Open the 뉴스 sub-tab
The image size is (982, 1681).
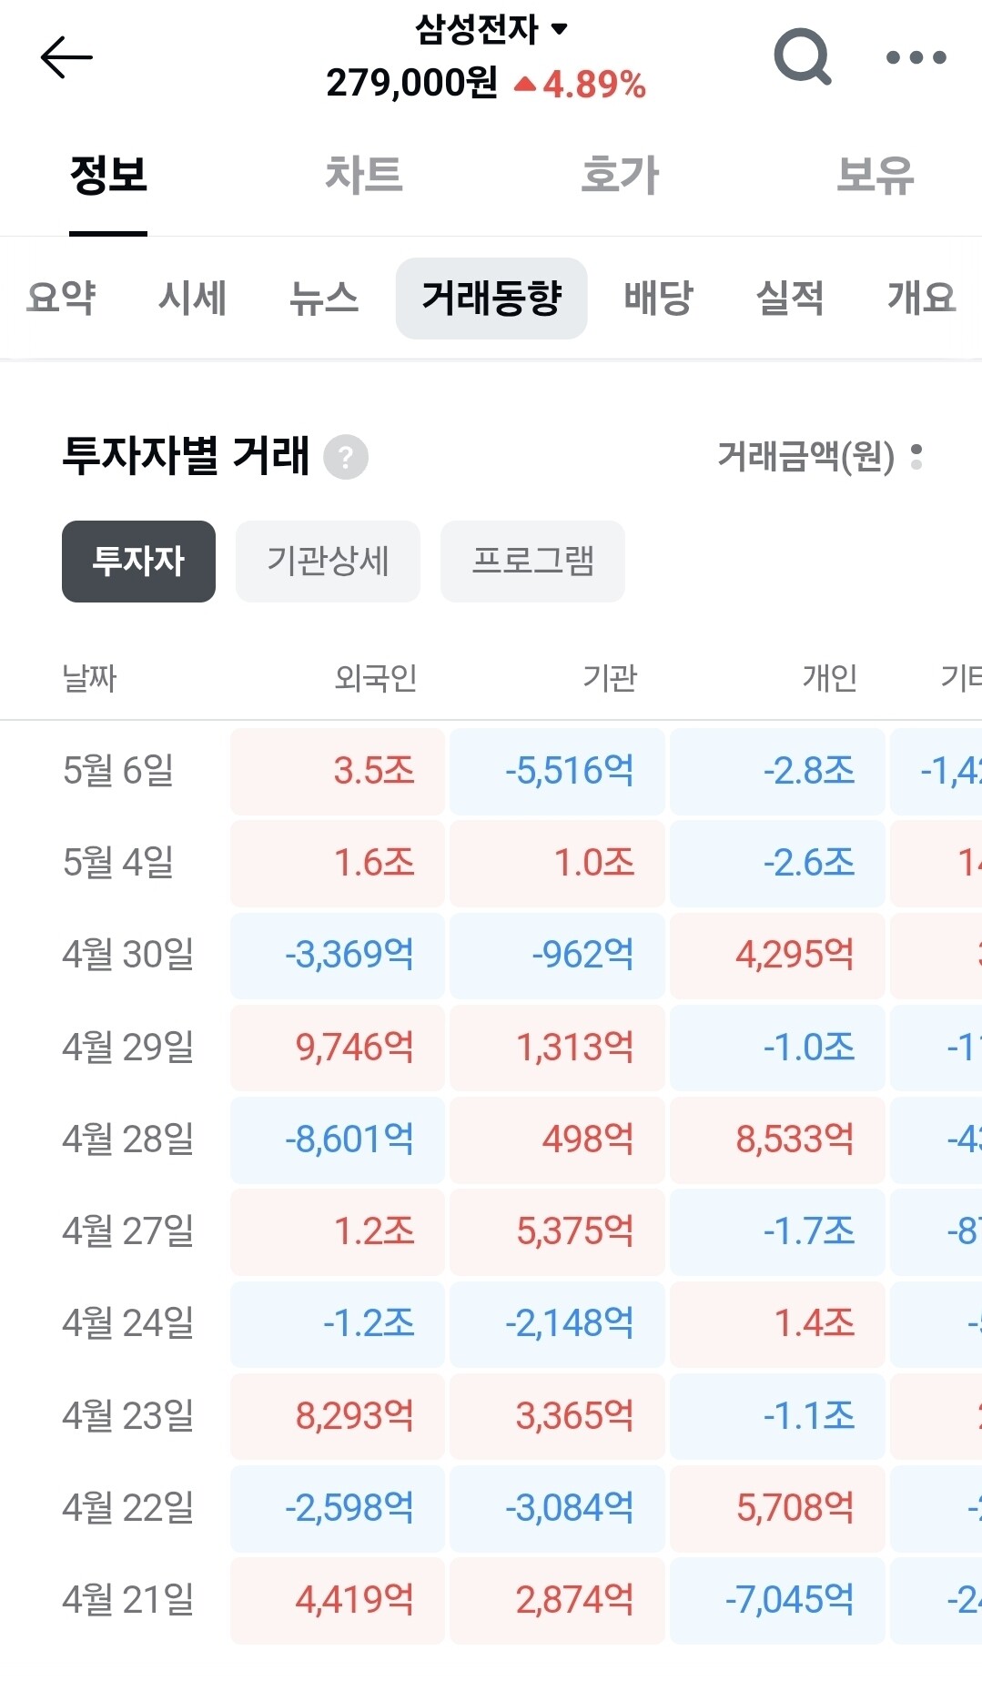pyautogui.click(x=324, y=298)
